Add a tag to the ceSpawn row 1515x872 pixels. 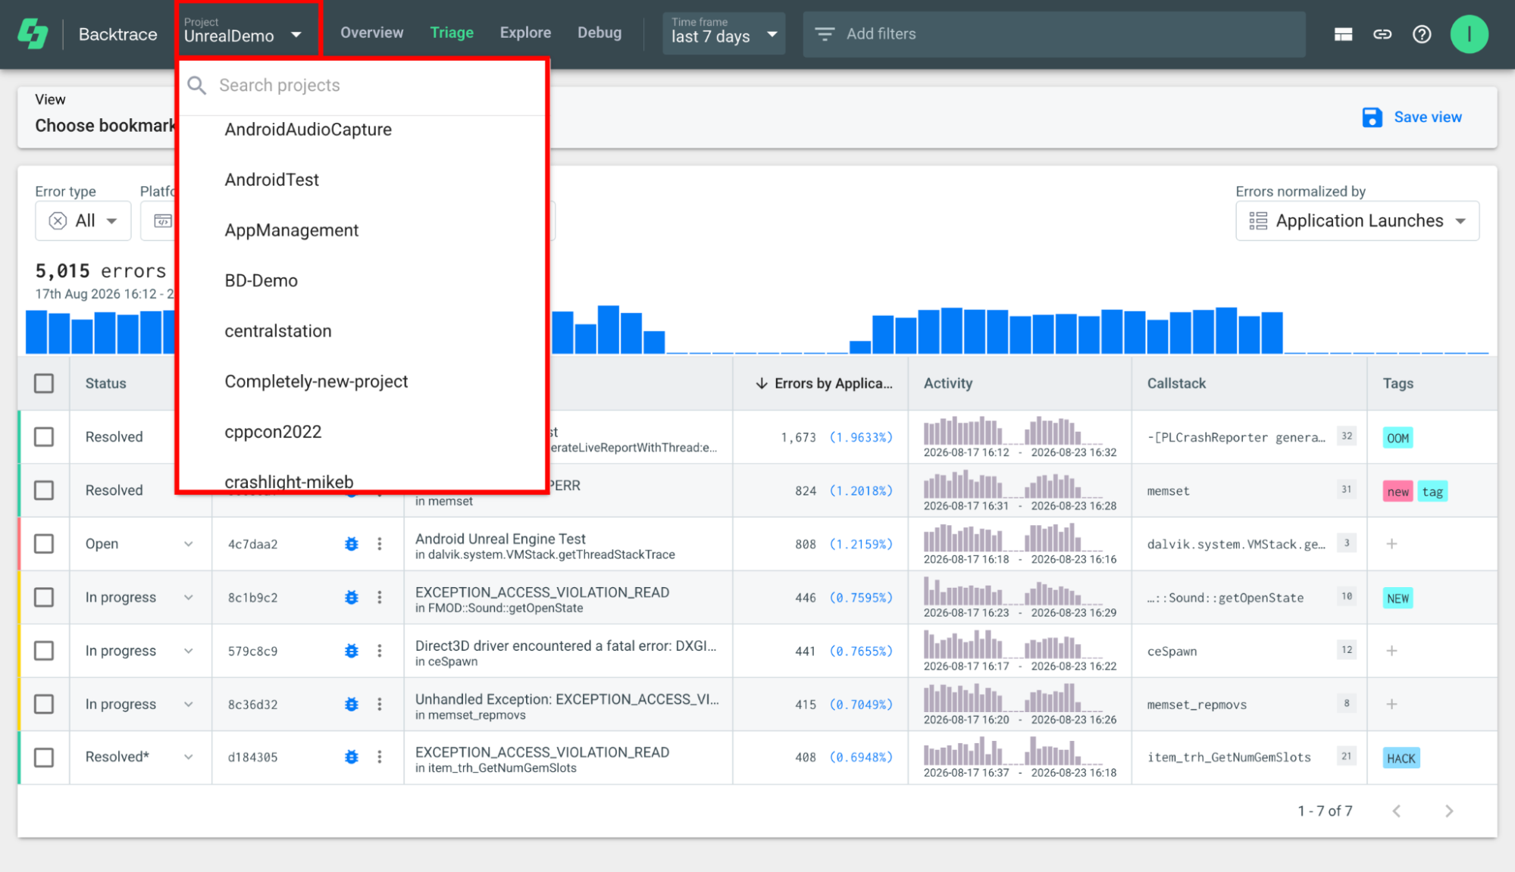(x=1392, y=651)
